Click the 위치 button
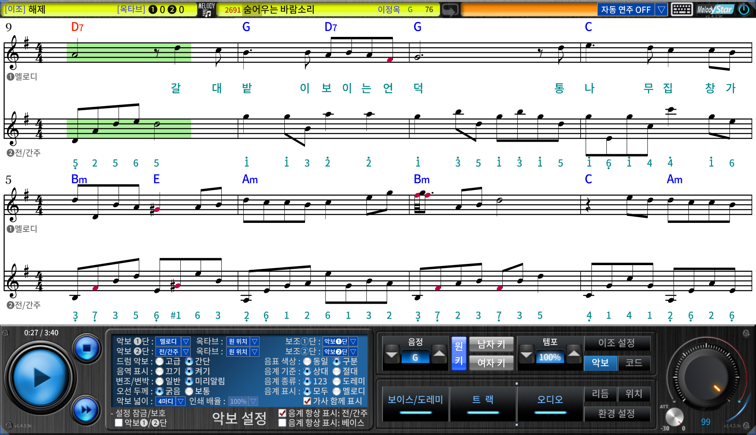 point(634,394)
